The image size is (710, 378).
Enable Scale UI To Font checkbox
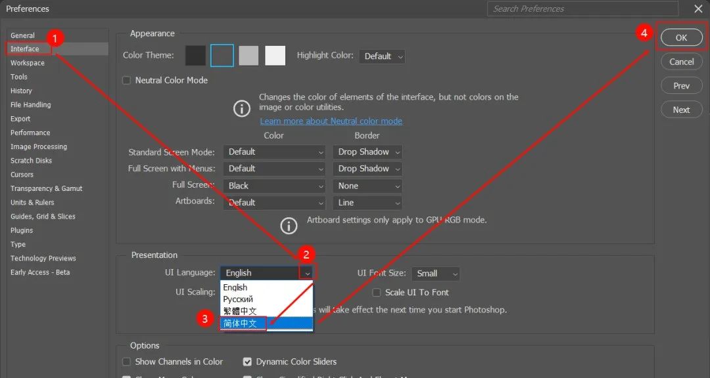tap(376, 293)
